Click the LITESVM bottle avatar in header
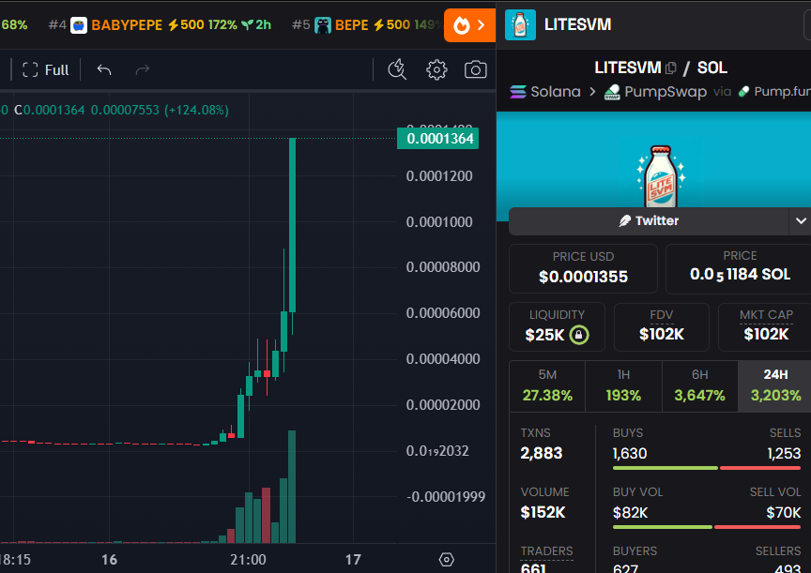Image resolution: width=811 pixels, height=573 pixels. click(x=520, y=24)
